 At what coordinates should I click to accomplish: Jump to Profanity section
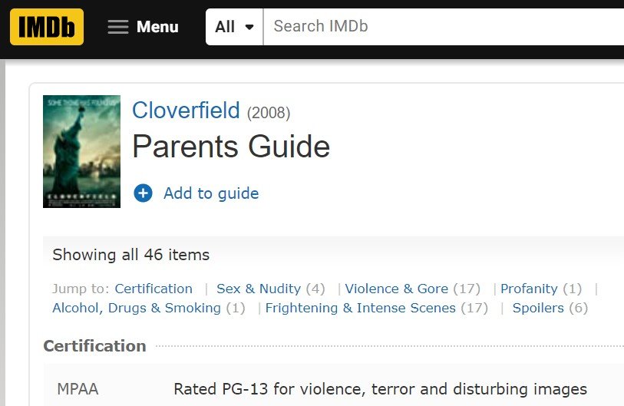(529, 289)
